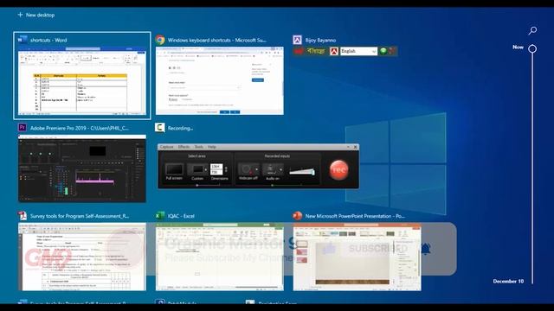
Task: Click the Bijoy Bayanno app icon
Action: pyautogui.click(x=298, y=40)
